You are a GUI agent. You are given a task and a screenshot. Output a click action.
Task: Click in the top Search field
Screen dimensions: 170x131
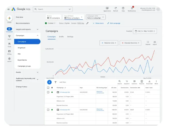click(53, 9)
